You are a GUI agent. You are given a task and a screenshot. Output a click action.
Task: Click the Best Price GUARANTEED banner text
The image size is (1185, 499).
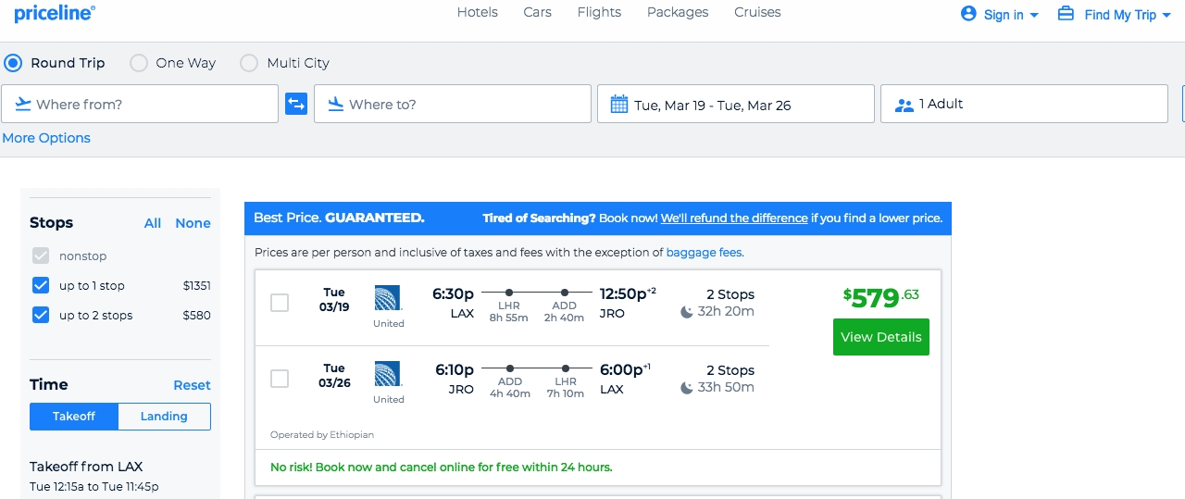[339, 218]
